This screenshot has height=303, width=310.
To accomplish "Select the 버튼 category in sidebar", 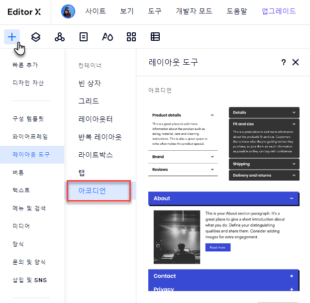I will point(18,172).
